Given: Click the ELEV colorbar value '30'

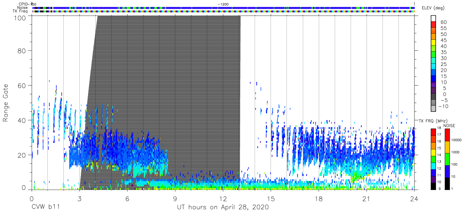Looking at the screenshot, I should tap(443, 58).
